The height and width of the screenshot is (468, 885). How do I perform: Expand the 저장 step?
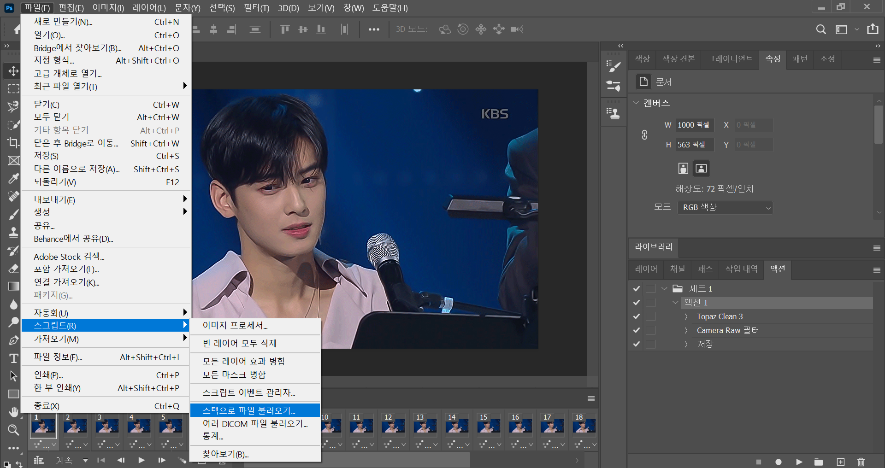pyautogui.click(x=686, y=344)
